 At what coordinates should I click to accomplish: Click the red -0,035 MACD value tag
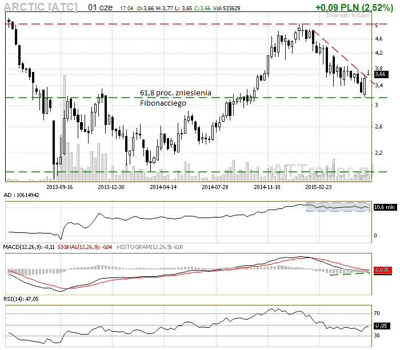click(x=382, y=270)
